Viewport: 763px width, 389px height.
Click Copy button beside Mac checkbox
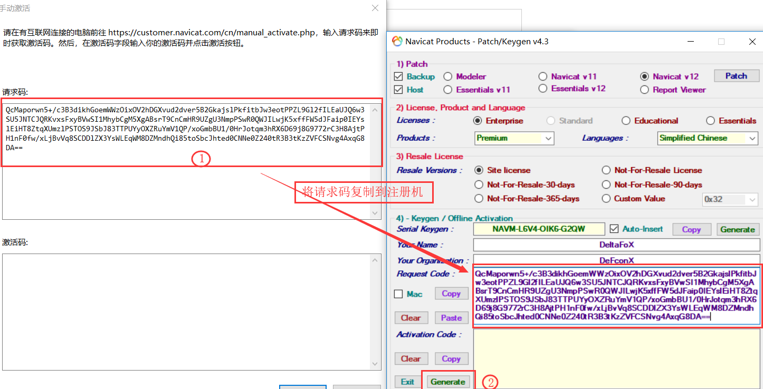[x=451, y=294]
